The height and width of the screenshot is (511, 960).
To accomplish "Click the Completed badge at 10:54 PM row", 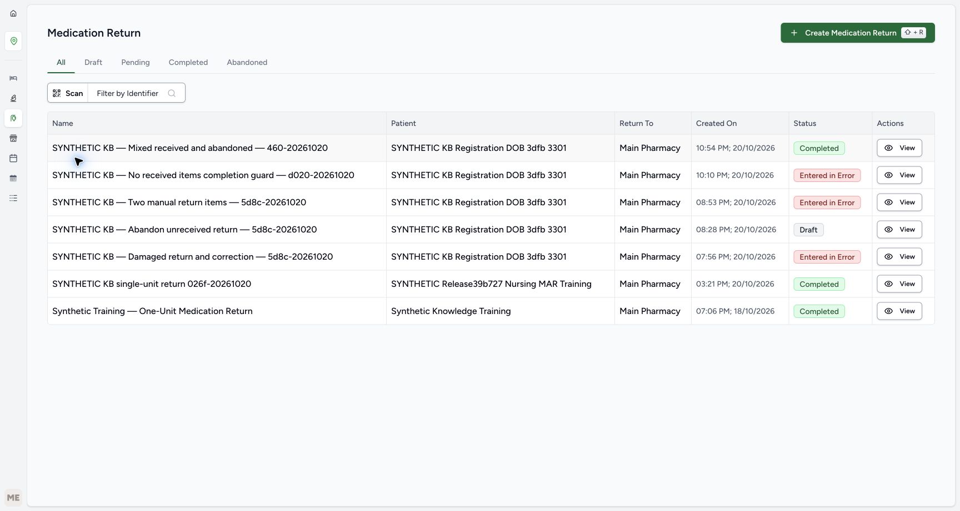I will [x=819, y=148].
